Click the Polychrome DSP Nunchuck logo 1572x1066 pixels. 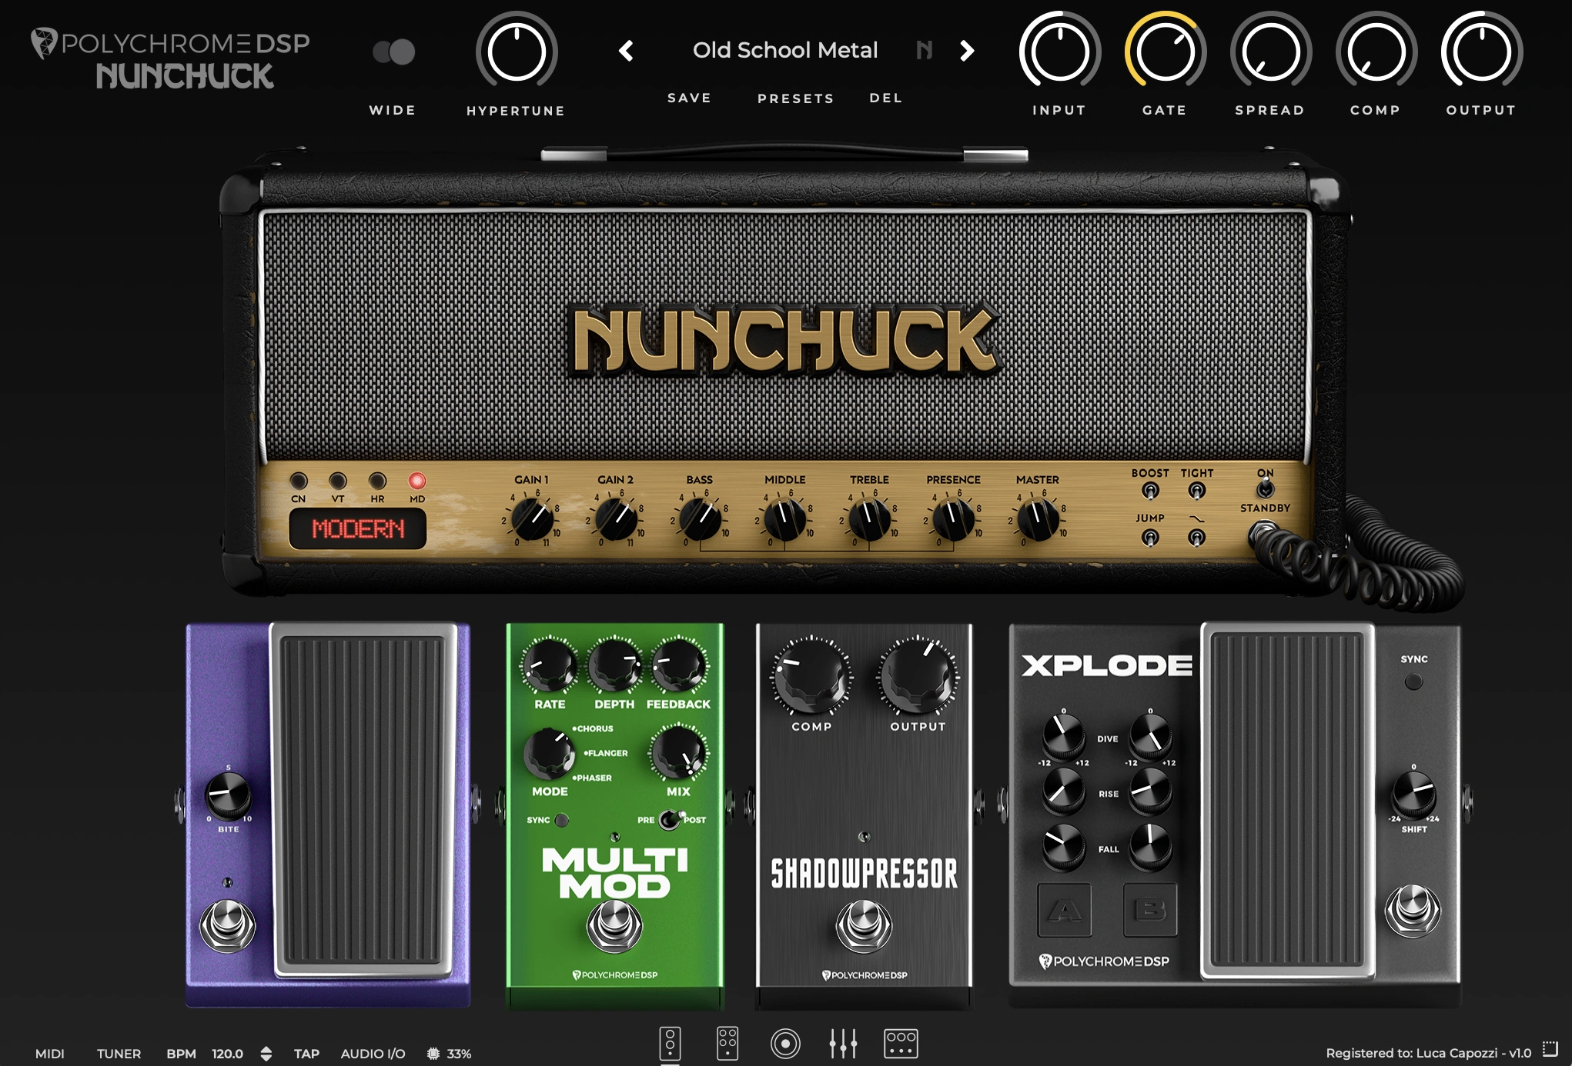[x=170, y=58]
